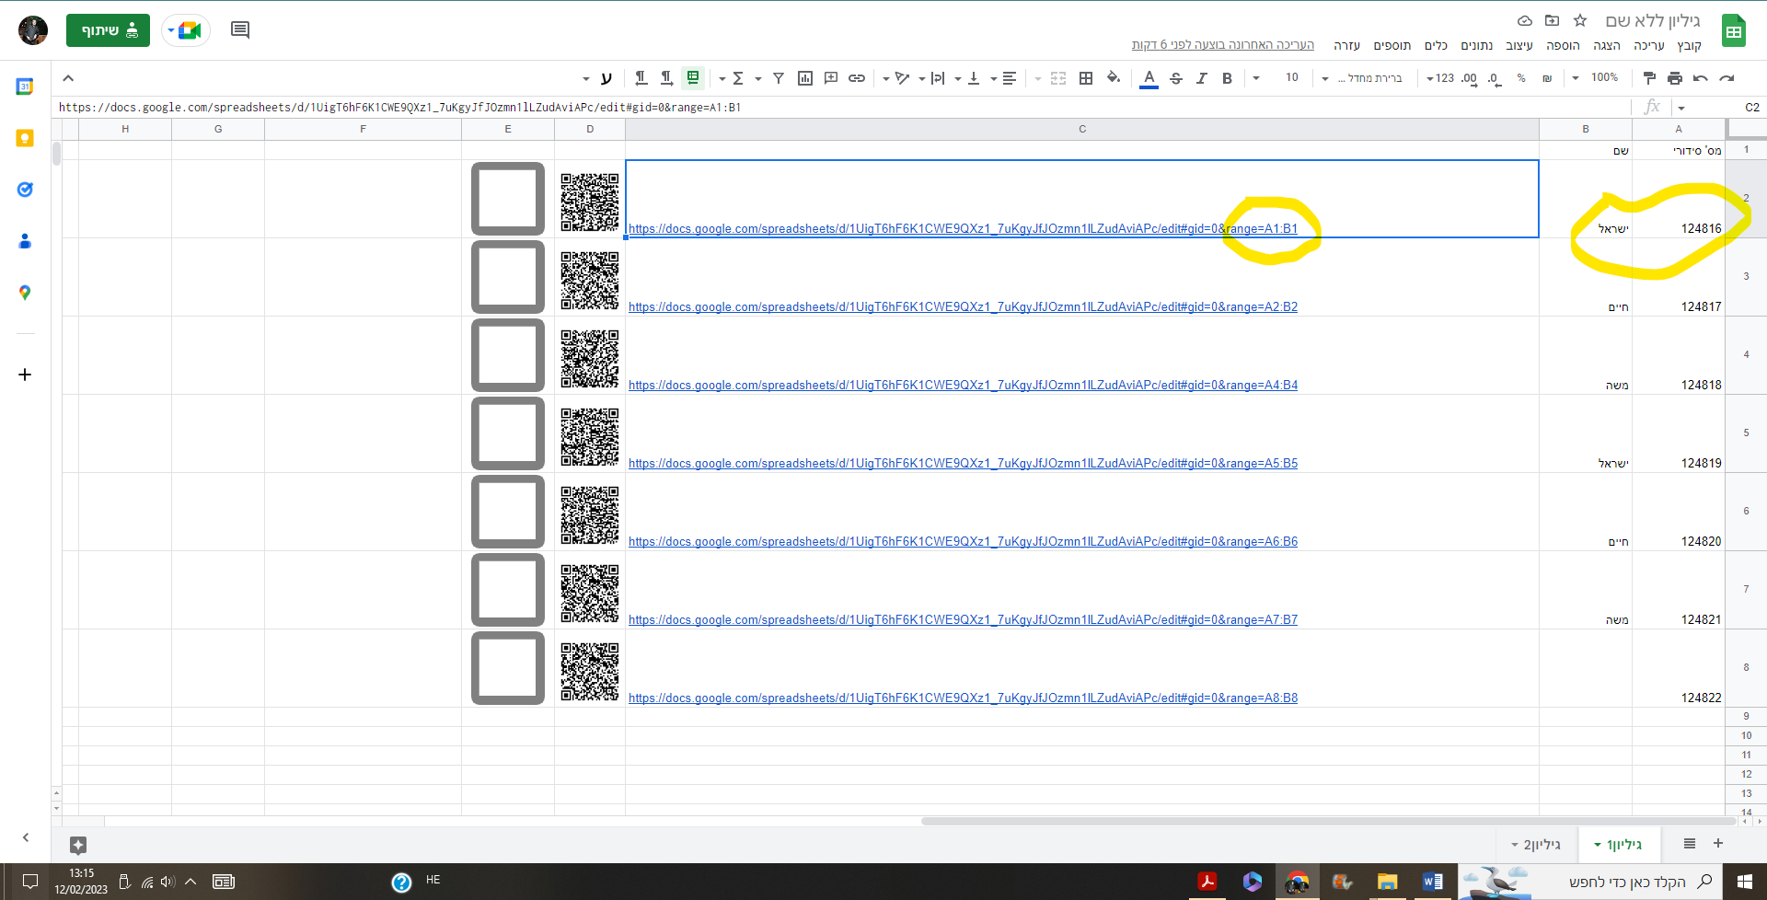Open the Explore button at bottom
The height and width of the screenshot is (900, 1767).
(x=78, y=845)
